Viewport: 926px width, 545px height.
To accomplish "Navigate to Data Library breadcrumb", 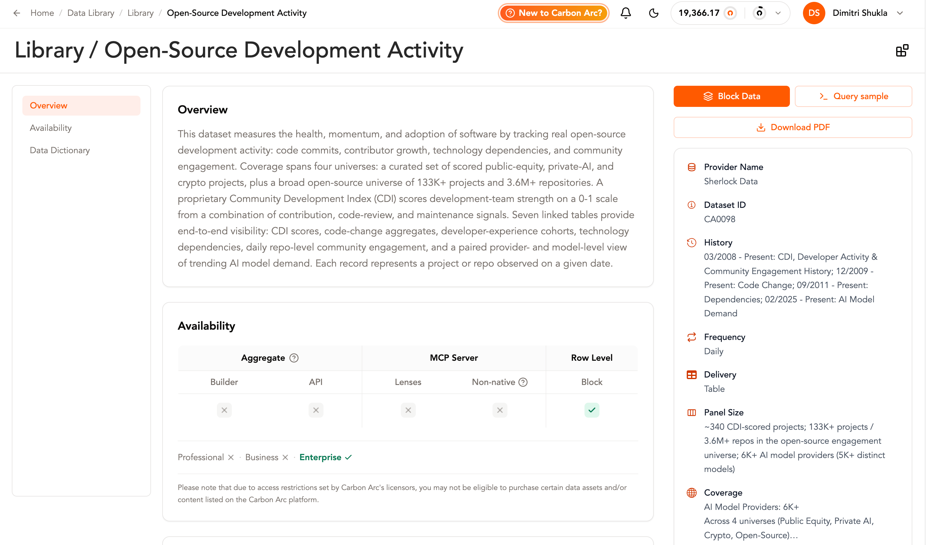I will tap(91, 13).
